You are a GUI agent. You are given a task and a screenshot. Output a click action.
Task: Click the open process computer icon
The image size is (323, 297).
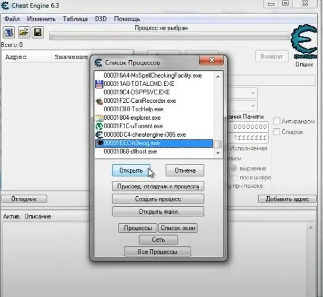pyautogui.click(x=8, y=33)
